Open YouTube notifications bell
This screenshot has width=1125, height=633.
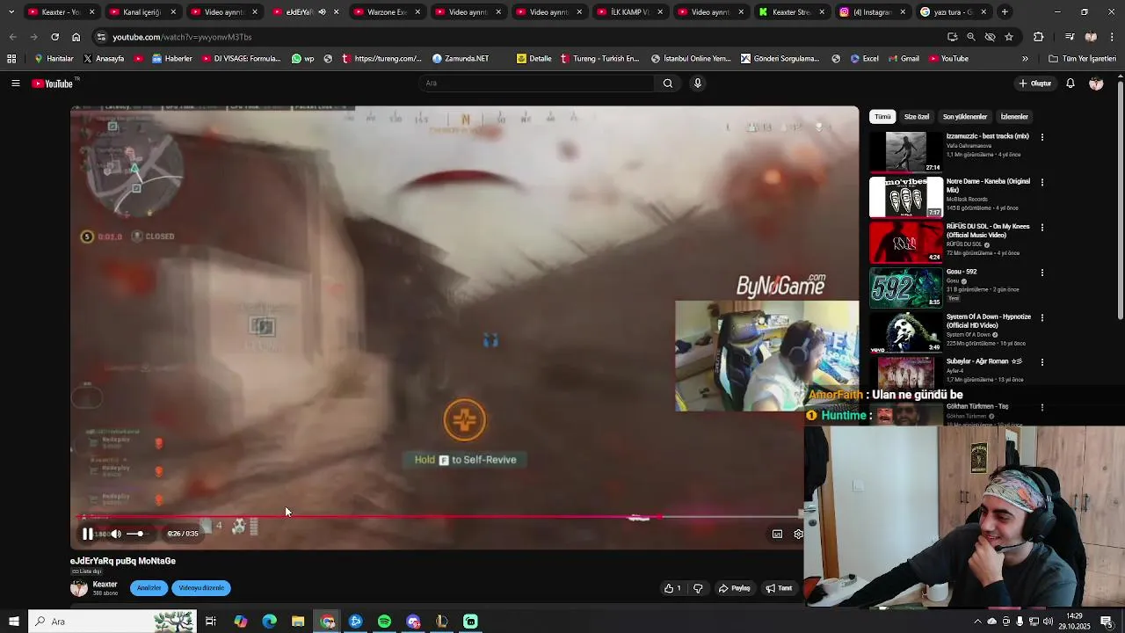click(x=1071, y=84)
